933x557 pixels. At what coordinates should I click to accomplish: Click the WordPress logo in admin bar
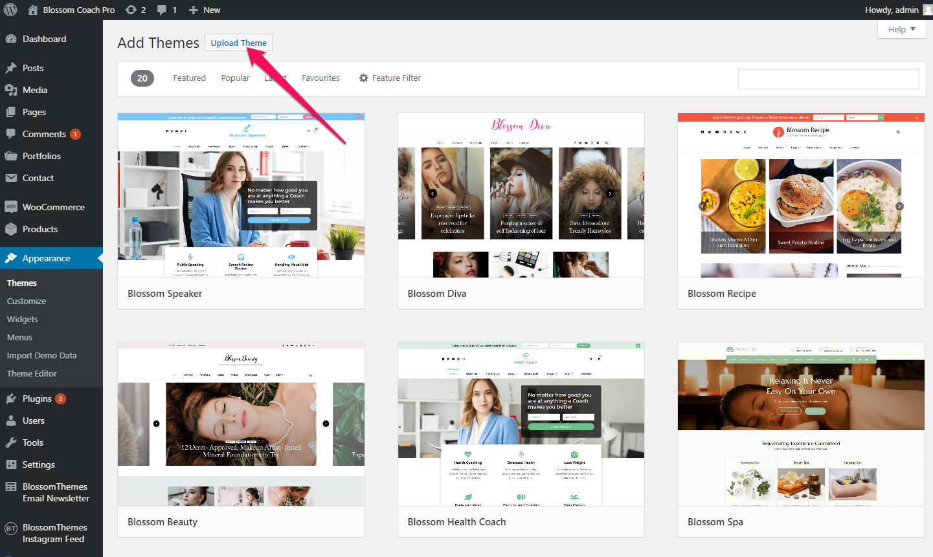point(10,10)
